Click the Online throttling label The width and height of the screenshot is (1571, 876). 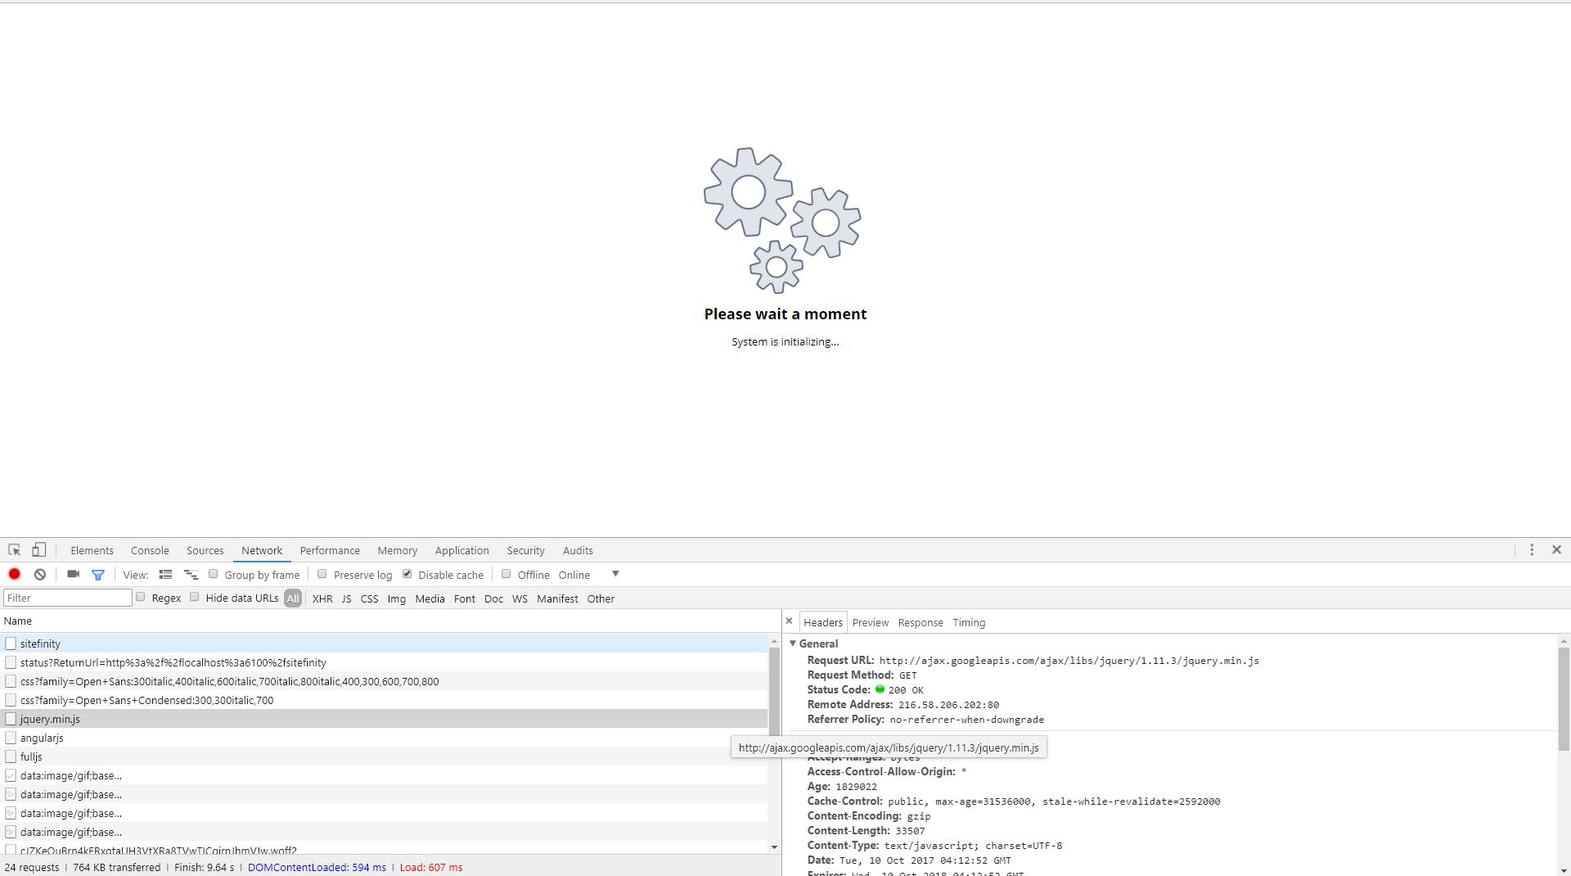pyautogui.click(x=574, y=575)
